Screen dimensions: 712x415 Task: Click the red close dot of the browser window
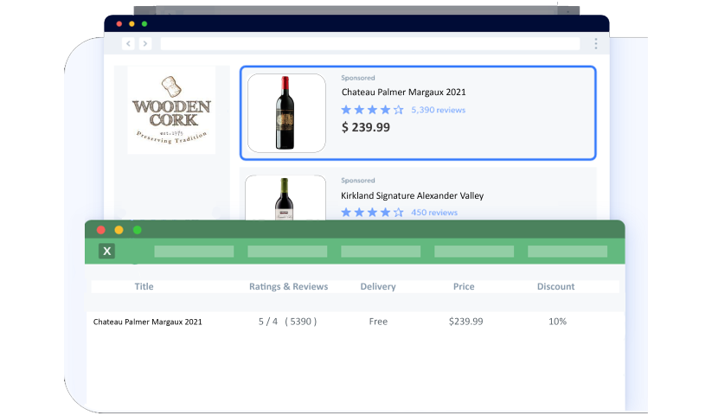pyautogui.click(x=119, y=23)
